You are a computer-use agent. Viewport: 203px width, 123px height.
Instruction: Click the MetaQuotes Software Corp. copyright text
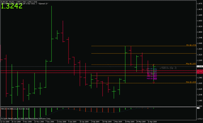[26, 118]
